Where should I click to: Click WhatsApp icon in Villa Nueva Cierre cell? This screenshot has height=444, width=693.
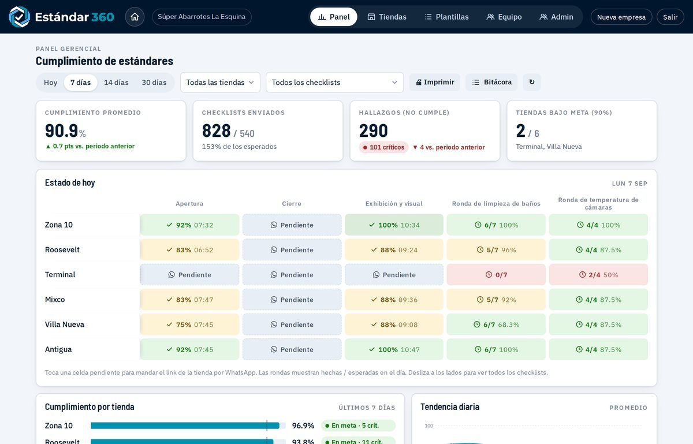(x=274, y=324)
